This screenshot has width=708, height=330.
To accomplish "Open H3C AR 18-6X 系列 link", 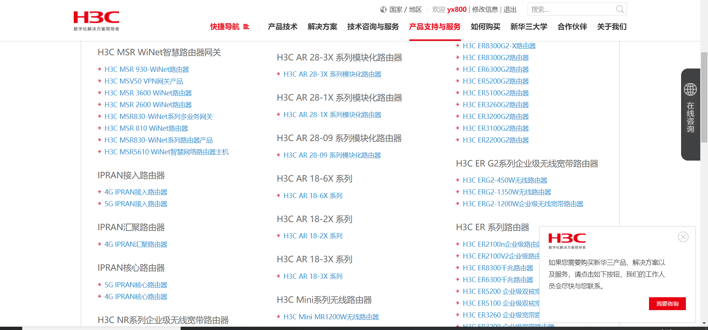I will [x=313, y=196].
